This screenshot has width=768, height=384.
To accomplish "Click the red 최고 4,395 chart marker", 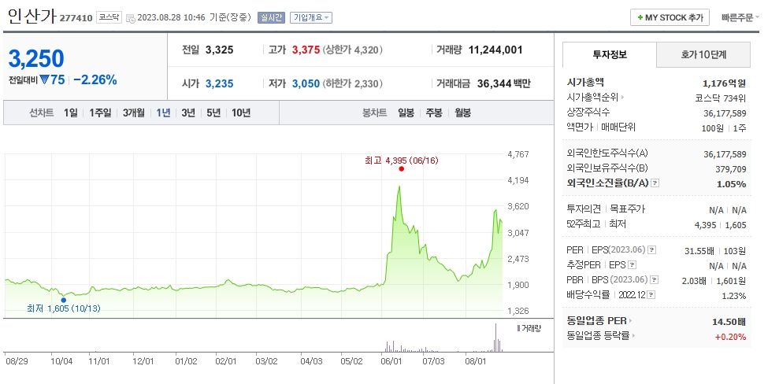I will [402, 168].
